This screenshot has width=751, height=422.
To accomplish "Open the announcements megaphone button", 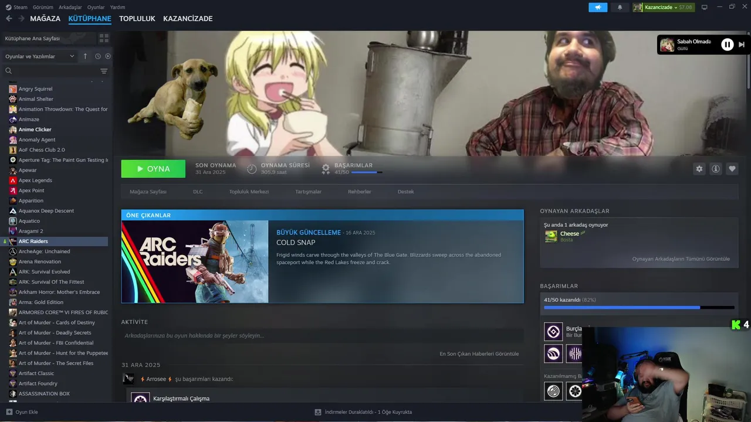I will [598, 7].
